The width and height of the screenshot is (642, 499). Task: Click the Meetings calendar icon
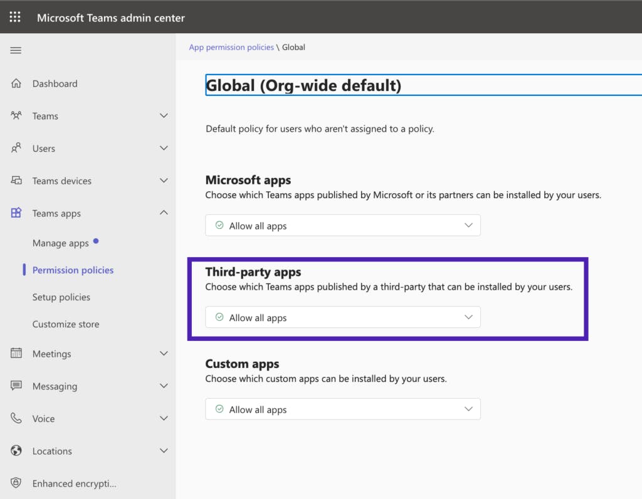click(16, 354)
